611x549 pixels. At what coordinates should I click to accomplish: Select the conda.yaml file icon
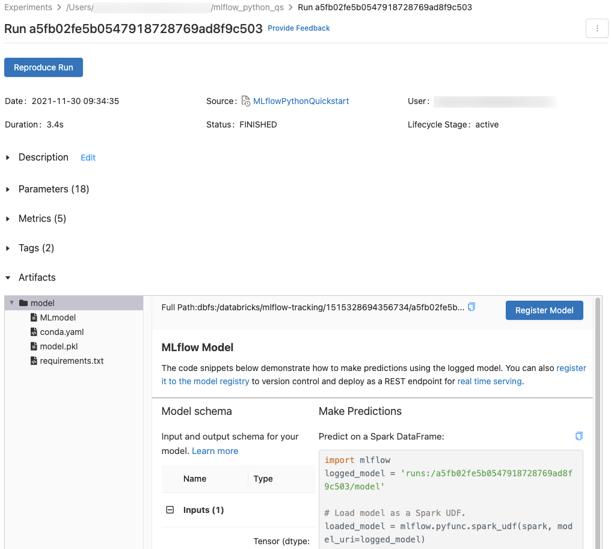click(x=34, y=332)
